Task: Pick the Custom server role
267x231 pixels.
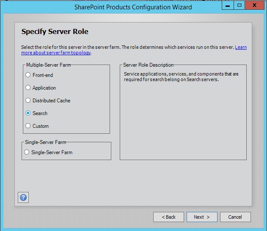Action: click(x=28, y=126)
